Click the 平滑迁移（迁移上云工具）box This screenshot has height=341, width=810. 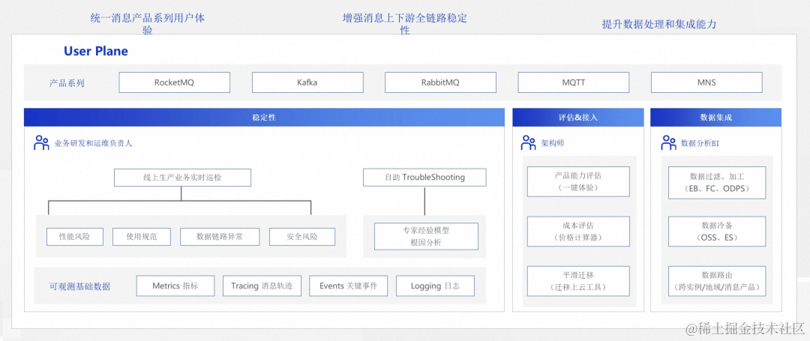click(578, 281)
